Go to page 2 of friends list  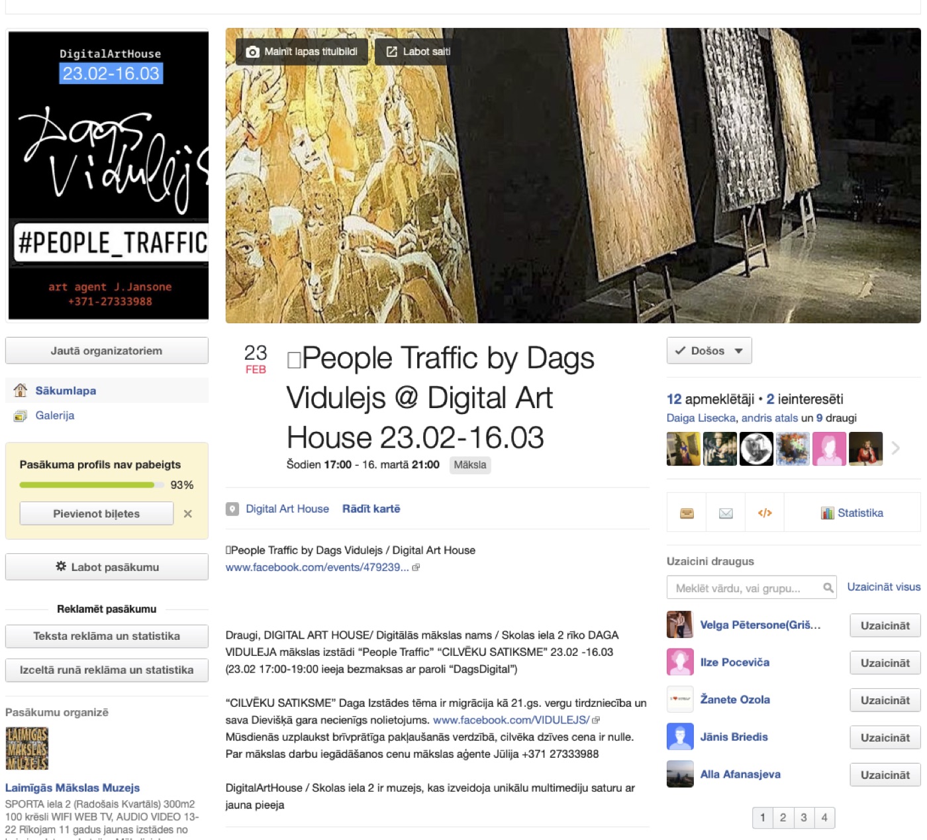[783, 817]
